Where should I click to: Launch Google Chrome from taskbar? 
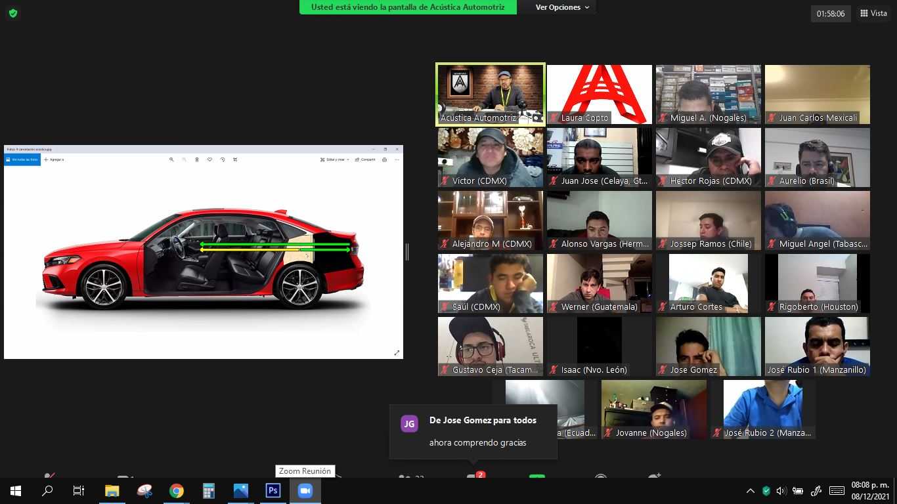[x=176, y=491]
